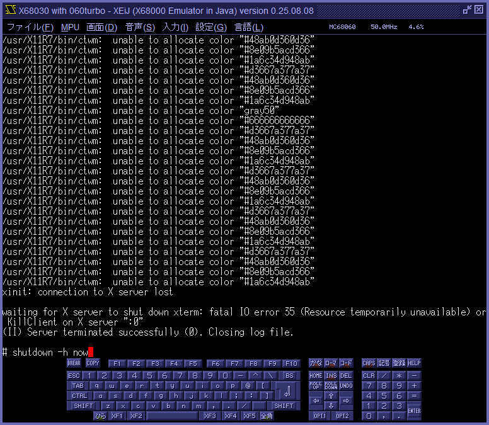Click the numpad equals key
This screenshot has width=489, height=425.
tap(414, 395)
